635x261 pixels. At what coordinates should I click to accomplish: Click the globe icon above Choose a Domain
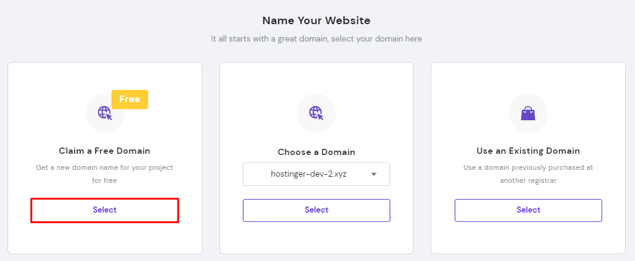point(316,113)
